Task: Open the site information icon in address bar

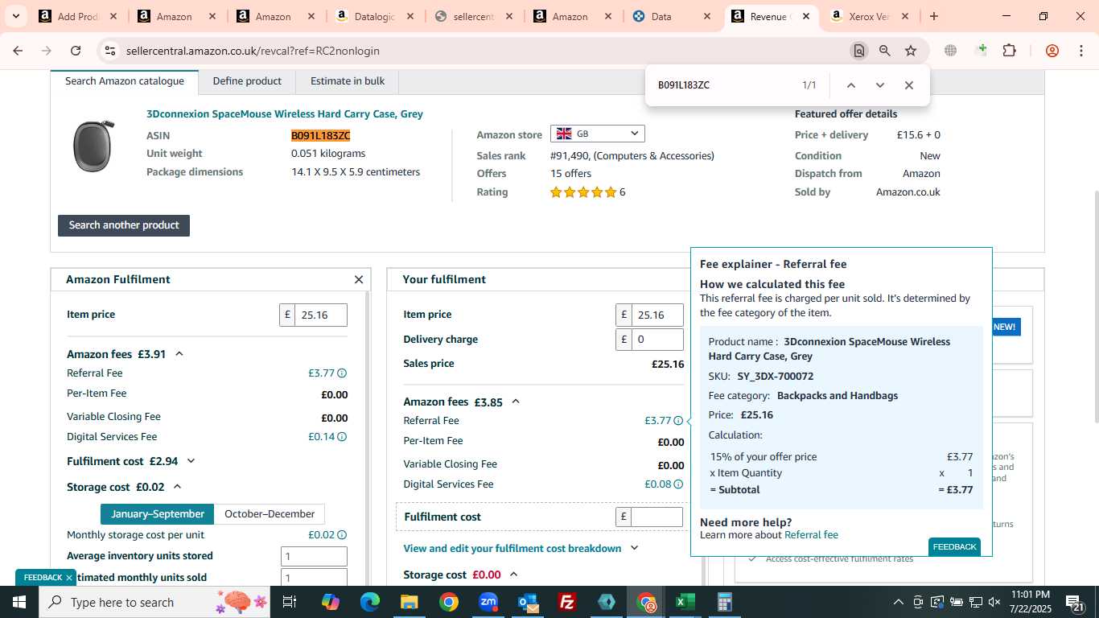Action: pyautogui.click(x=110, y=51)
